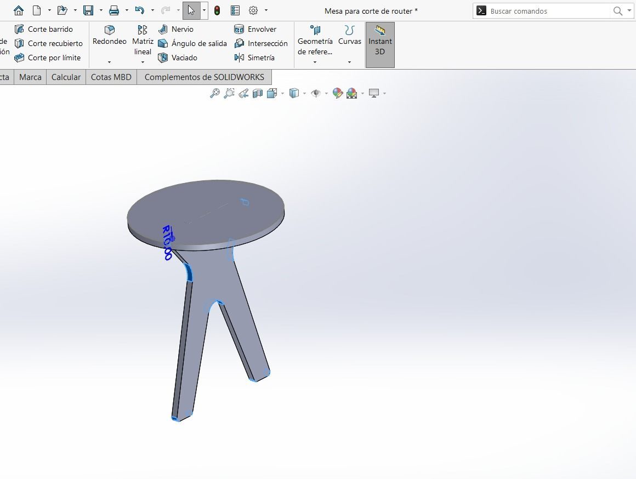636x479 pixels.
Task: Print the document
Action: click(x=114, y=10)
